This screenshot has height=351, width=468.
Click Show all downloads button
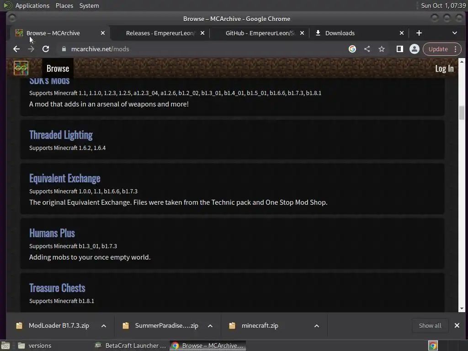pyautogui.click(x=430, y=325)
